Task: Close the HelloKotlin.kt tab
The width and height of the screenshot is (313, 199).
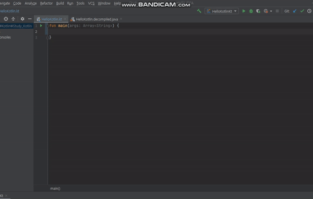Action: pos(65,19)
